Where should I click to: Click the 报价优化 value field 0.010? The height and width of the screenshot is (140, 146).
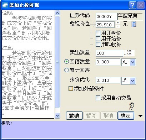[x=108, y=80]
